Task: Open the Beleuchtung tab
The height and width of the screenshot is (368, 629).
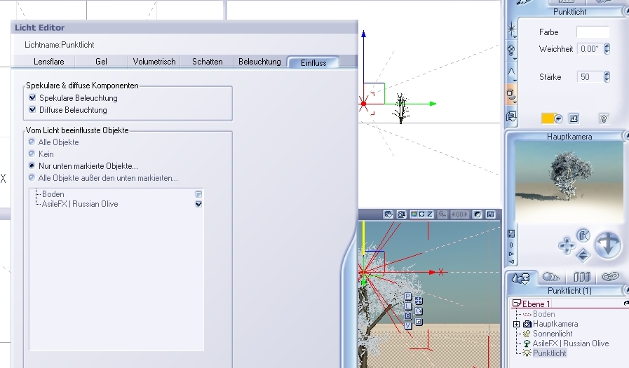Action: (x=259, y=62)
